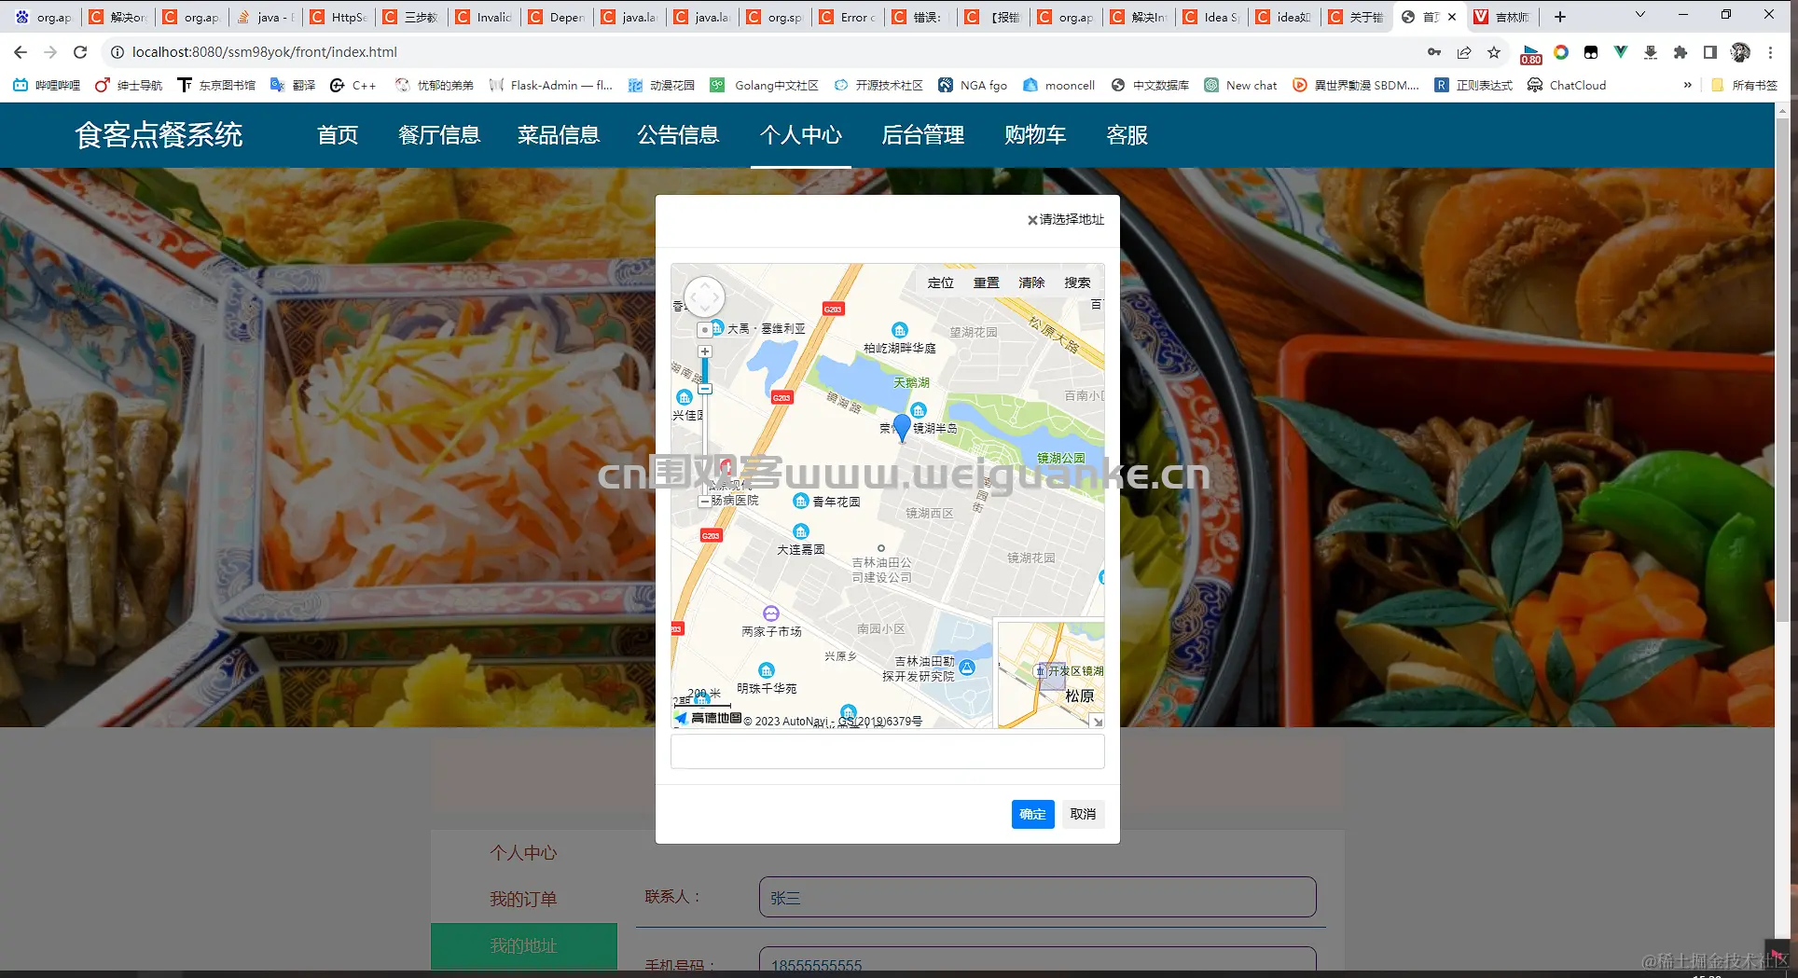Viewport: 1798px width, 978px height.
Task: Click the share page icon in the address bar
Action: point(1464,52)
